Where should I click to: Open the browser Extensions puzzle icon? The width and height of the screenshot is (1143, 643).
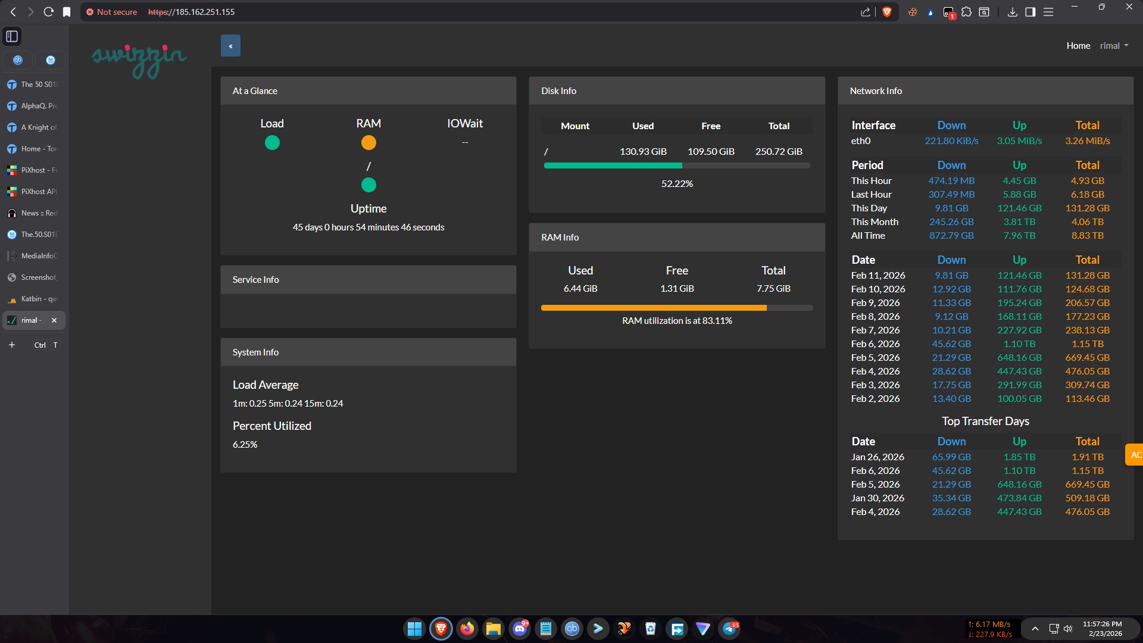(x=967, y=12)
